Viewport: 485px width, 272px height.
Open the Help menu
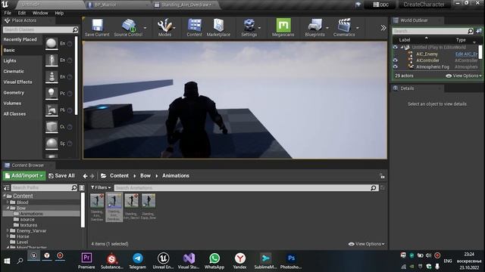point(59,13)
